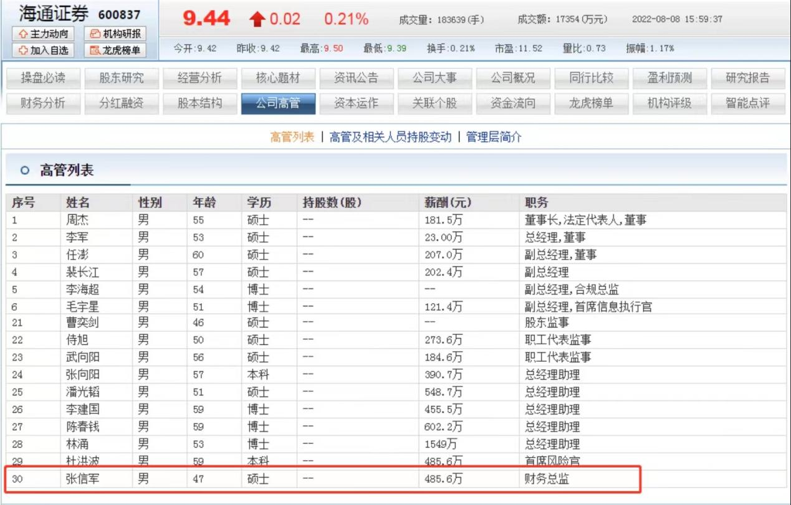The width and height of the screenshot is (791, 505).
Task: Click the name 张向阳
Action: 82,374
